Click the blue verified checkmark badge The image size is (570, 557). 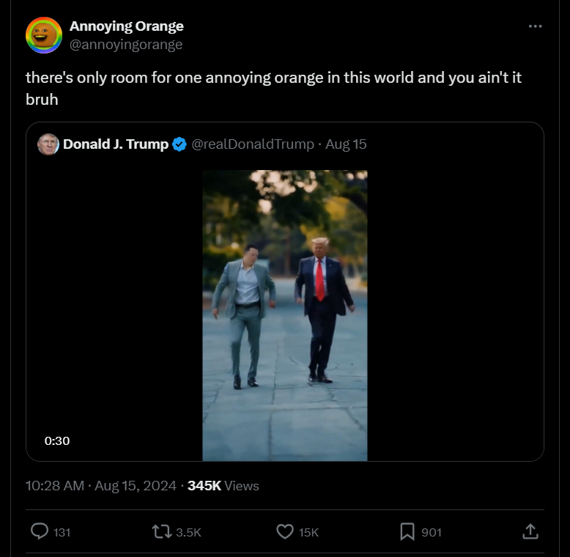click(x=179, y=144)
